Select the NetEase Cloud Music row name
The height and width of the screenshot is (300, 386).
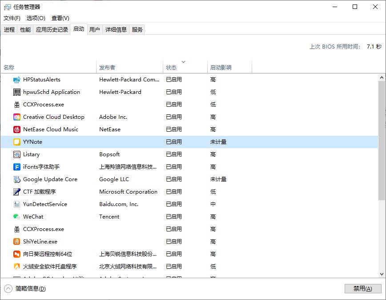click(51, 130)
